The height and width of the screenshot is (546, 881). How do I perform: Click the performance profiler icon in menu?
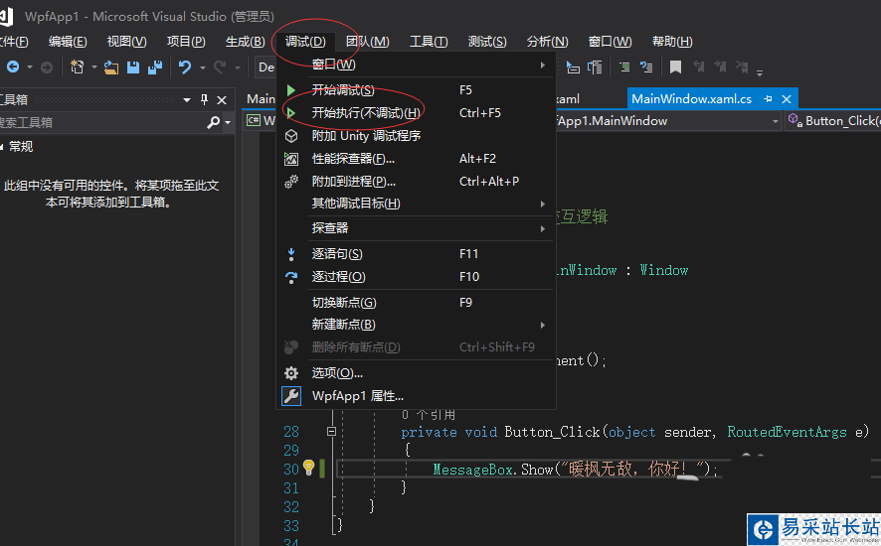291,159
